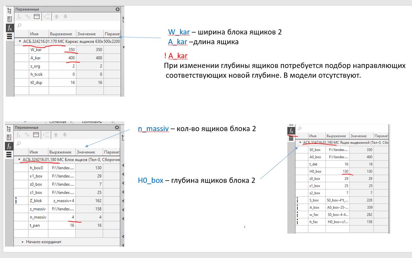This screenshot has width=412, height=258.
Task: Click the stacked bars sidebar icon in the lower-left panel
Action: [9, 154]
